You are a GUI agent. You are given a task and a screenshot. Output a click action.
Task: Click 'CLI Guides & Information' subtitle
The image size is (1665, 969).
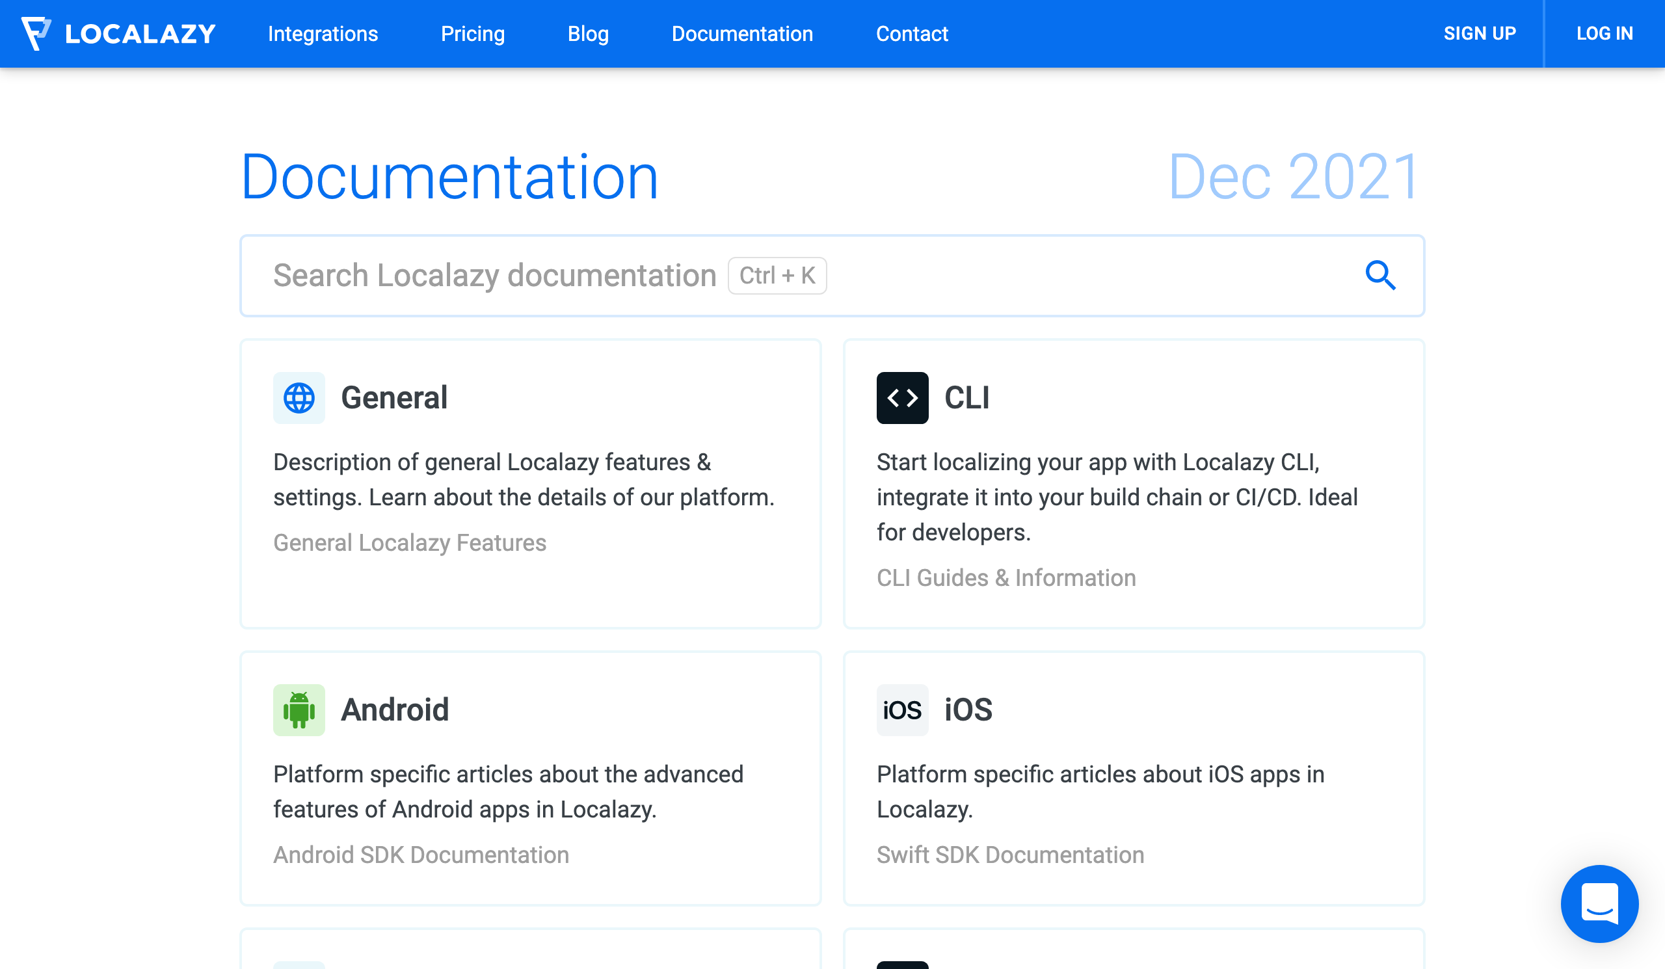[x=1006, y=578]
